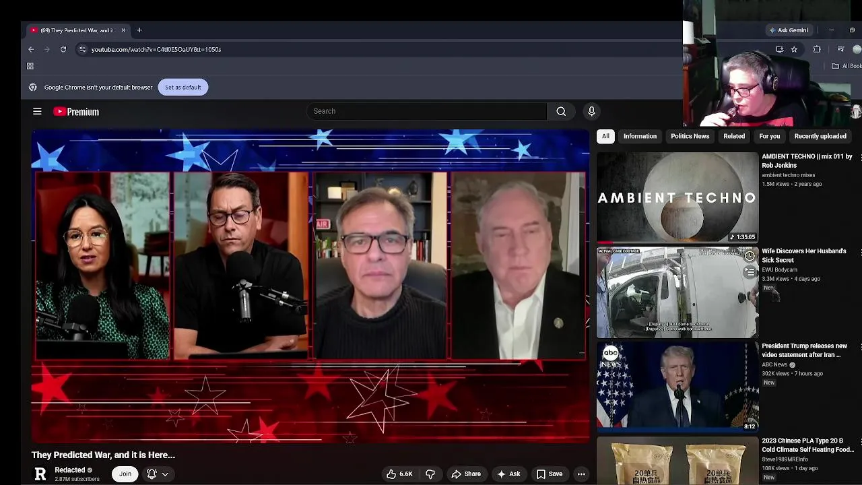Select the Information filter chip

[x=640, y=136]
